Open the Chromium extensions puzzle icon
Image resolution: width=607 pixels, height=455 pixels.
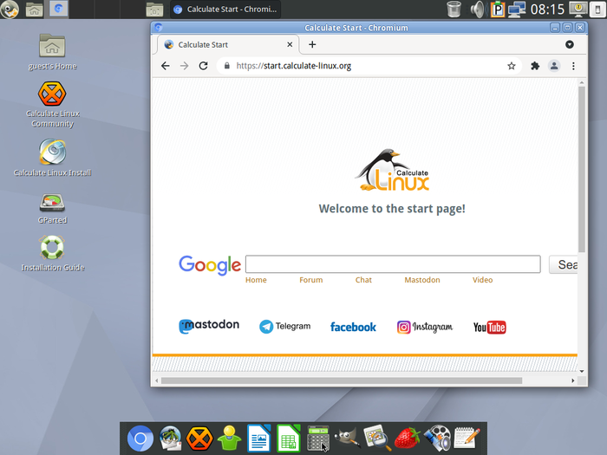(x=535, y=66)
